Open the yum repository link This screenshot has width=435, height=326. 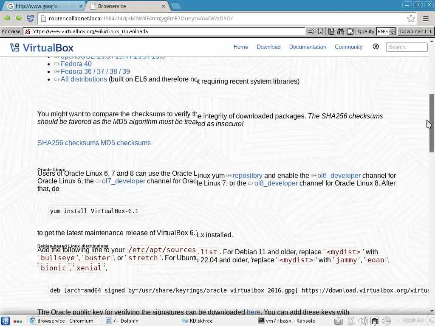click(x=248, y=175)
